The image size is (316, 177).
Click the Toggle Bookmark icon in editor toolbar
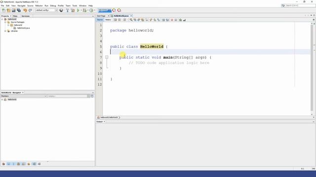pos(158,20)
